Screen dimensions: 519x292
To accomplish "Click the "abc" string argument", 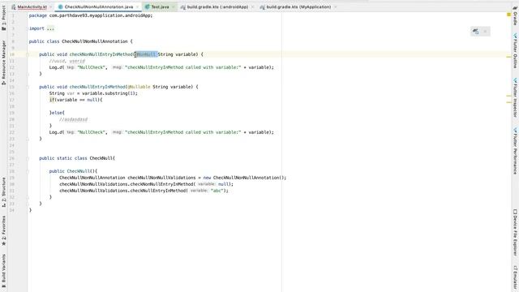I will 217,191.
